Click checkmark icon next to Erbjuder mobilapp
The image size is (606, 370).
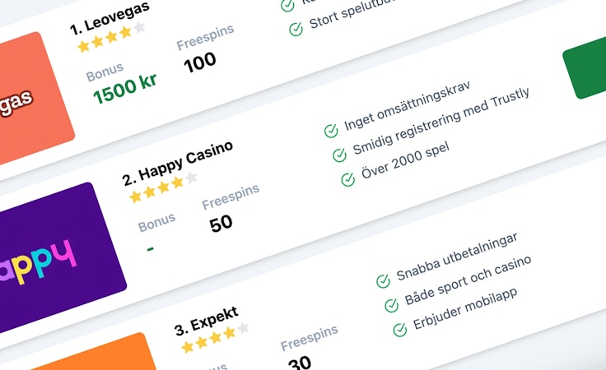pyautogui.click(x=400, y=330)
